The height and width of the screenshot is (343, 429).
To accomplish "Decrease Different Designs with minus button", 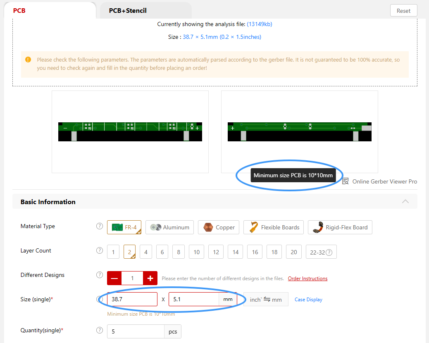I will (x=114, y=278).
